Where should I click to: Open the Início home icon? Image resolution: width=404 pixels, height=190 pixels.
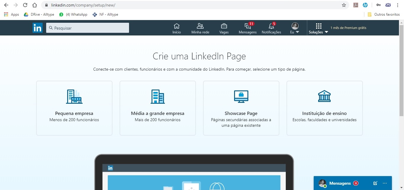point(177,26)
